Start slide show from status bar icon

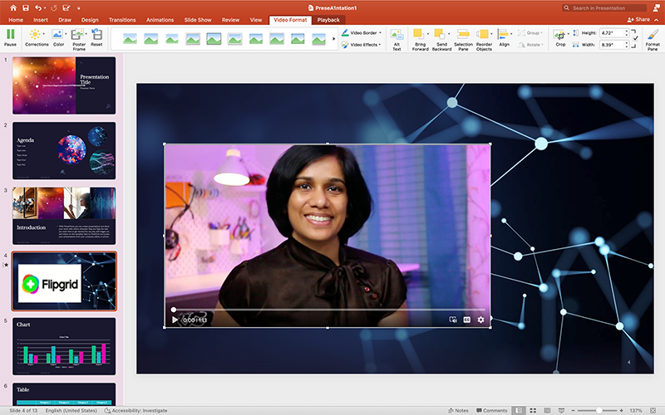(x=561, y=410)
